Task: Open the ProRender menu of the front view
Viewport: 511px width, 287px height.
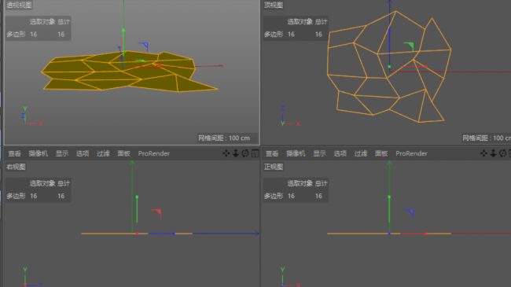Action: (411, 153)
